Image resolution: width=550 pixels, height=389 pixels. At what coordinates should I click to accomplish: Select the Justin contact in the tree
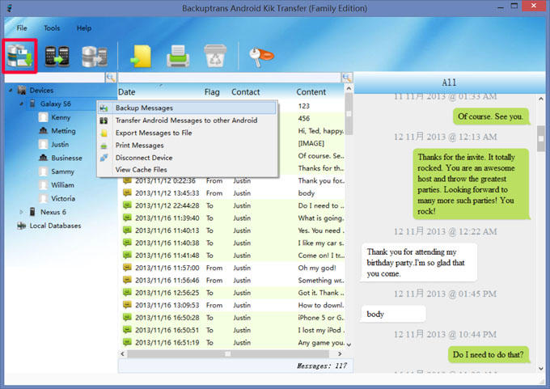60,144
